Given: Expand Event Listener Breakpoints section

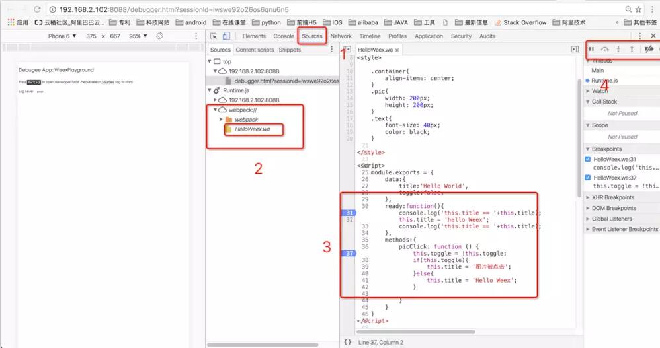Looking at the screenshot, I should click(588, 229).
